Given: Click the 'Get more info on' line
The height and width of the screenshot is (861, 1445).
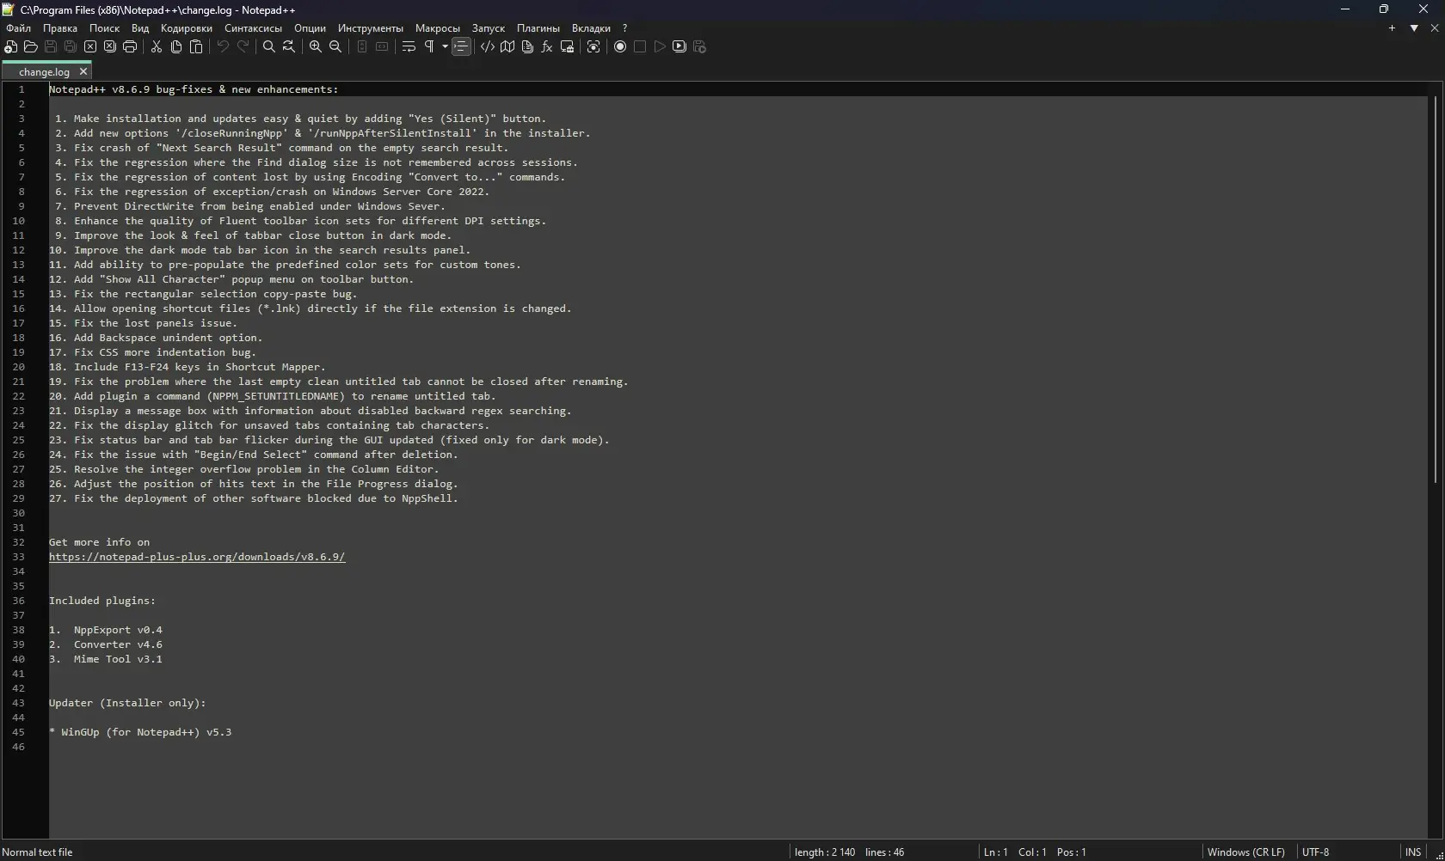Looking at the screenshot, I should coord(99,542).
